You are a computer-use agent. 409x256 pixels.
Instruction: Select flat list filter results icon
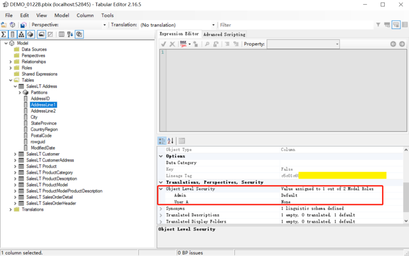pos(405,25)
